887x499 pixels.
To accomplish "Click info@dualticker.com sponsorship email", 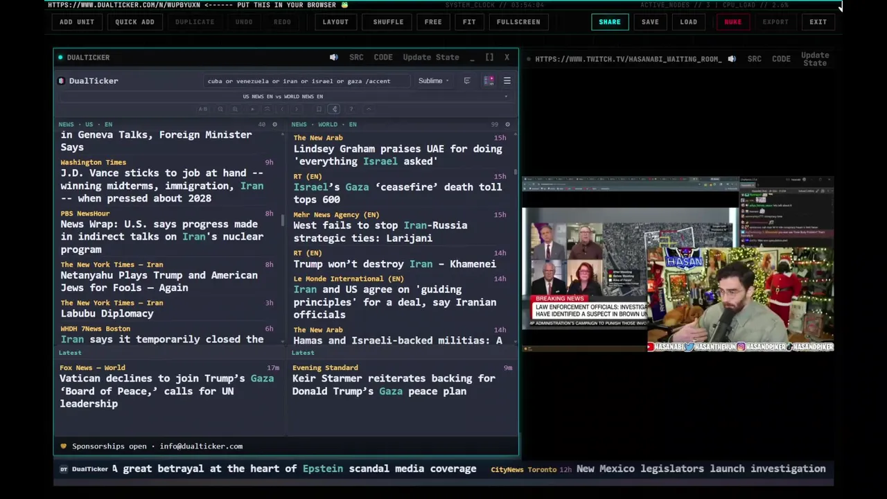I will point(201,446).
